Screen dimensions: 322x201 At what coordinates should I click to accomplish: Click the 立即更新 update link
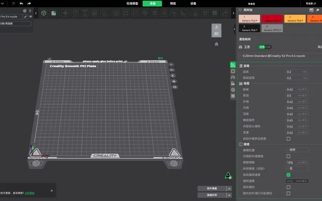(x=29, y=193)
